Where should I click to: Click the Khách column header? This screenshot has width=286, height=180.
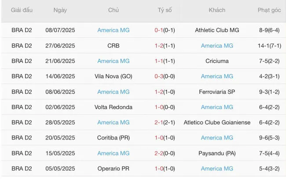(x=216, y=10)
